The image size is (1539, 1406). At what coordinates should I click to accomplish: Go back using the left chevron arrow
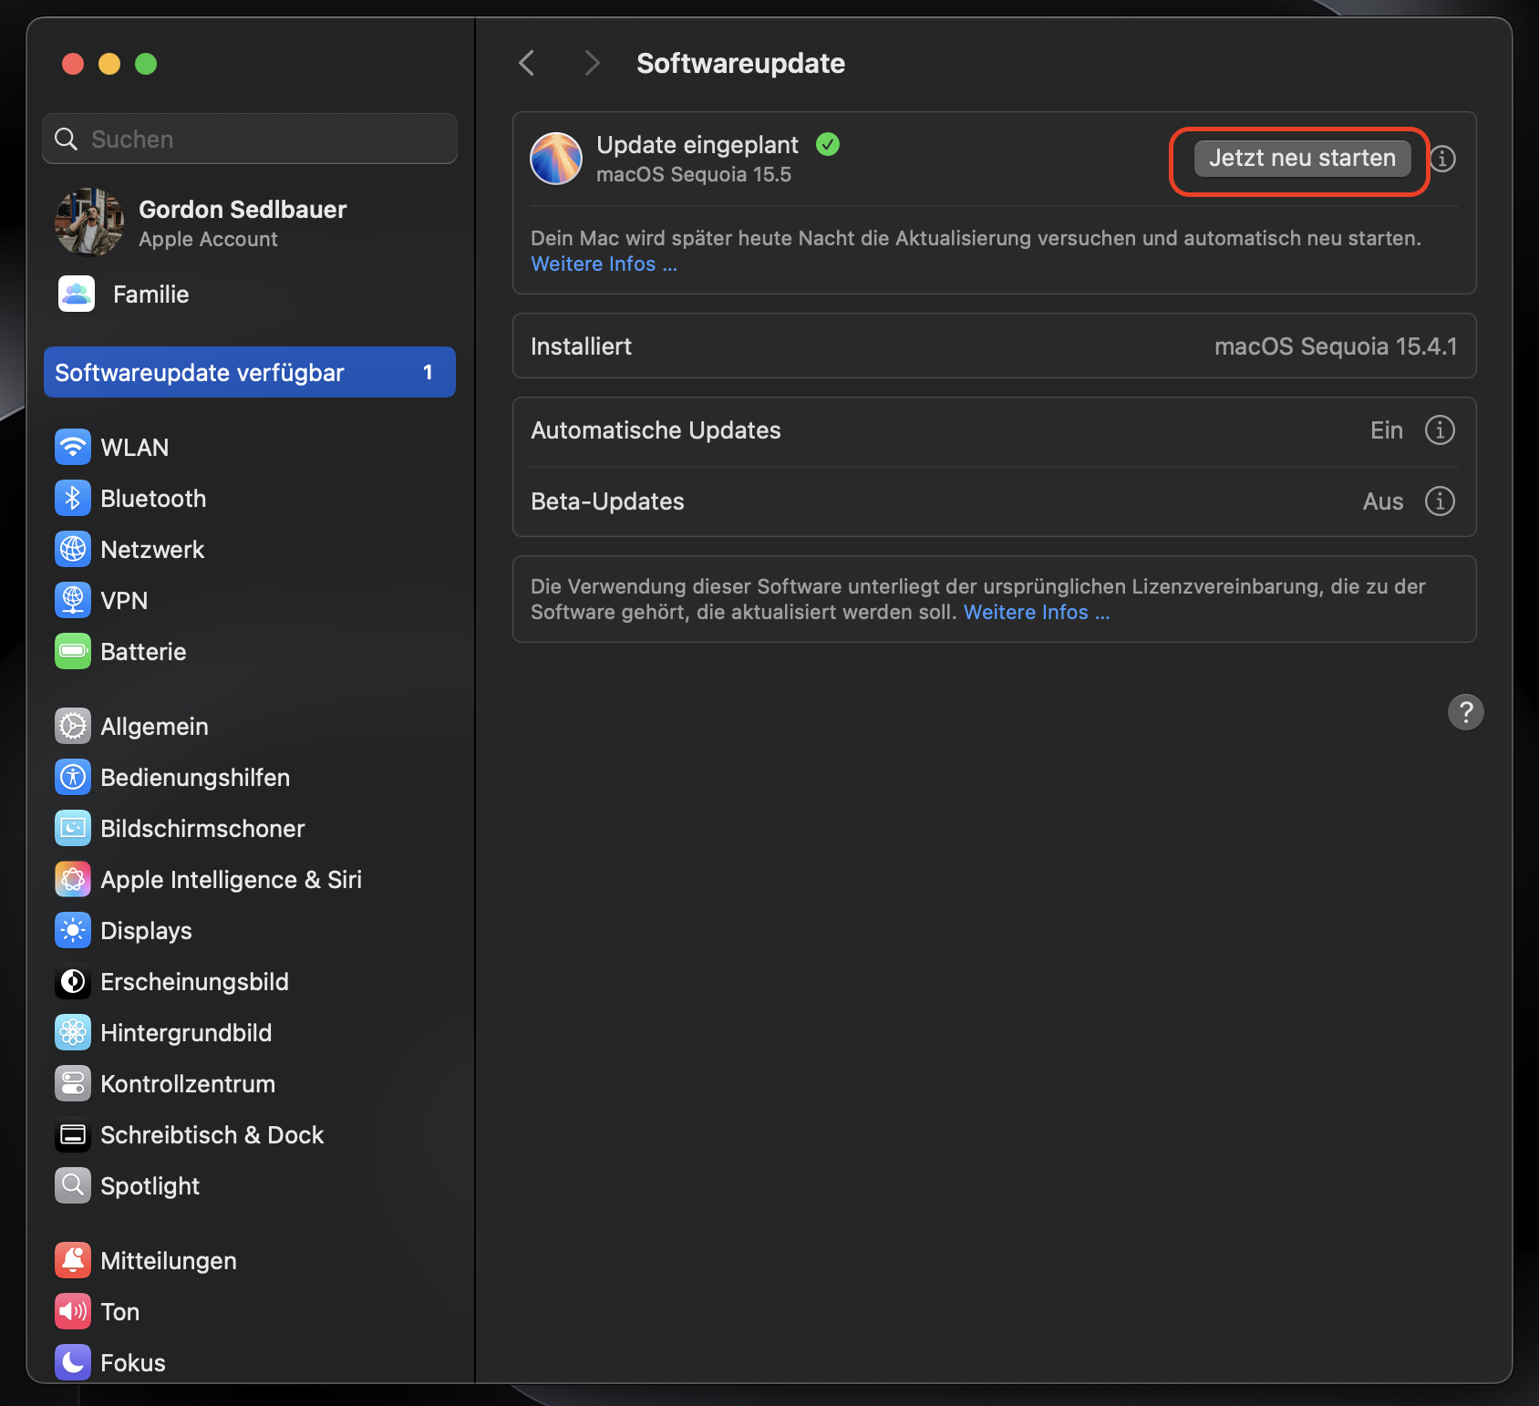click(526, 62)
